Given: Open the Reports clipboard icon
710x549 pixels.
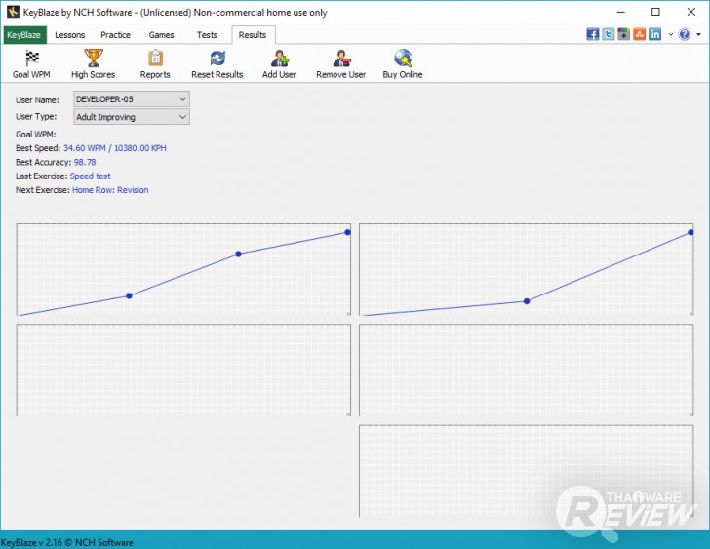Looking at the screenshot, I should (155, 63).
